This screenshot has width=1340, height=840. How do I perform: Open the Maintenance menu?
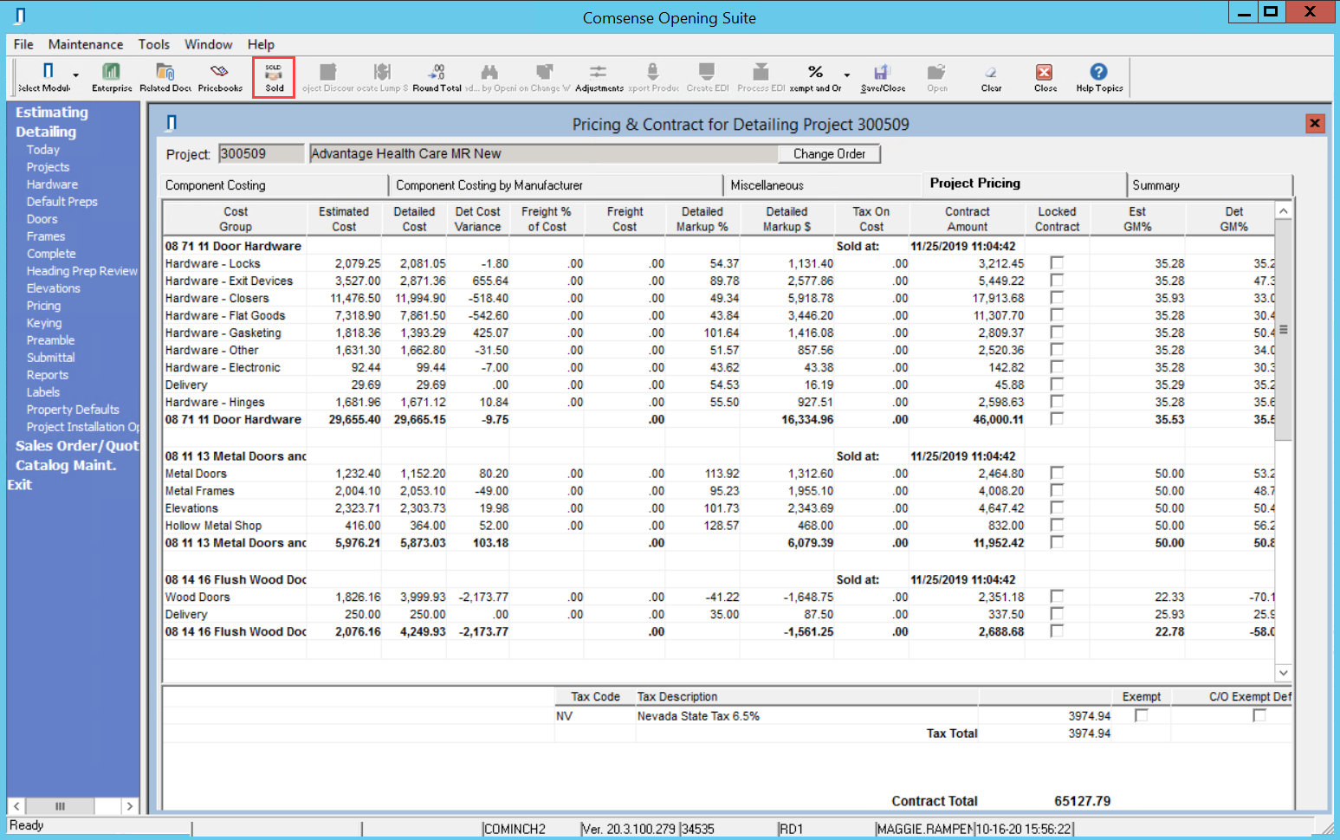pos(86,44)
